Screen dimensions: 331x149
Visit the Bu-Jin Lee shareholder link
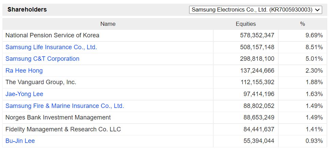coord(20,141)
